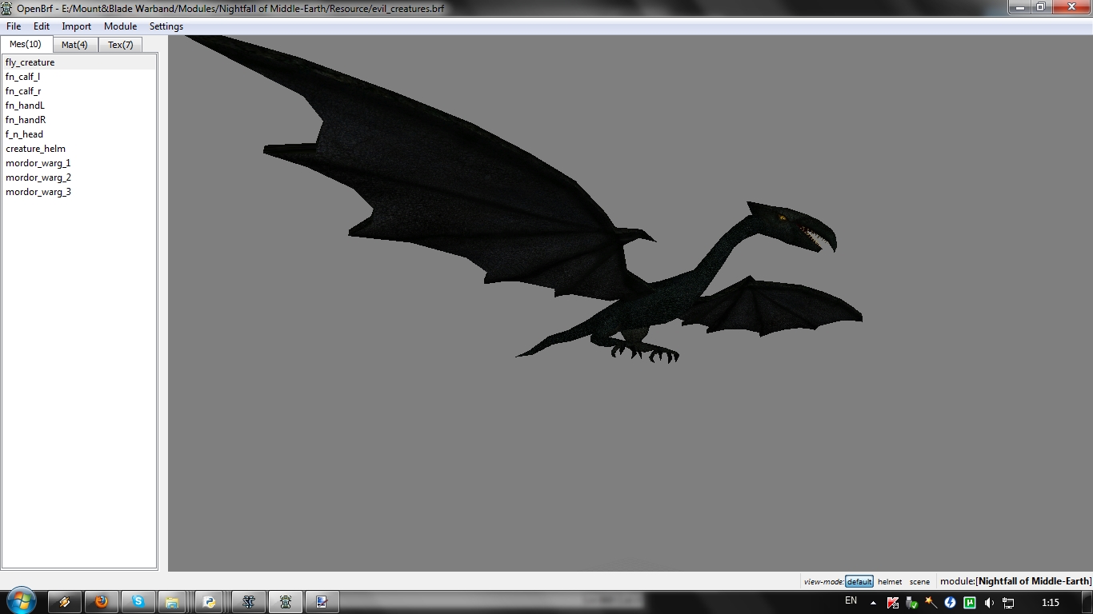Switch to the Python taskbar icon
The height and width of the screenshot is (614, 1093).
pyautogui.click(x=210, y=602)
